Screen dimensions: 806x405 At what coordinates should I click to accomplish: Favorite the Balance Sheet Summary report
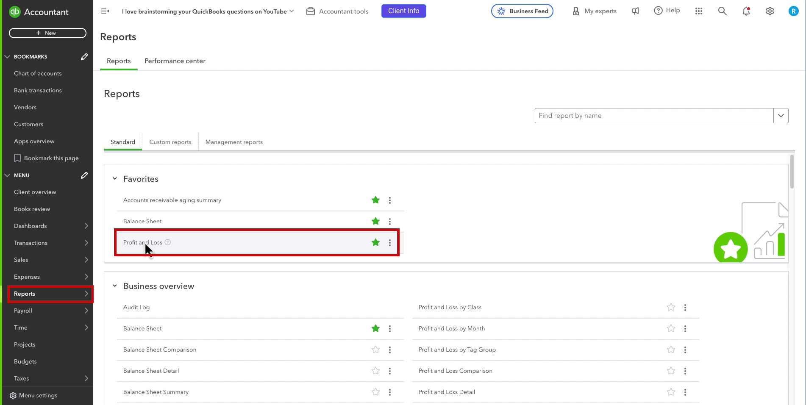375,392
